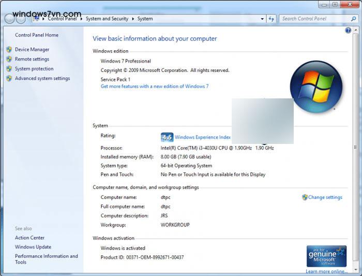The width and height of the screenshot is (362, 276).
Task: Open the blue Help question mark icon
Action: (348, 31)
